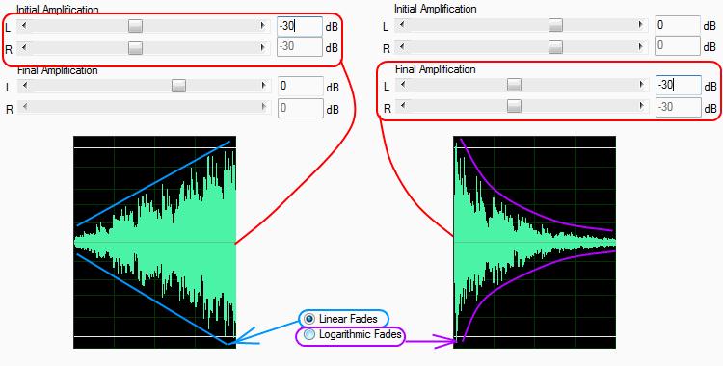Image resolution: width=723 pixels, height=366 pixels.
Task: Click the left Initial Amplification L dB field showing -30
Action: click(300, 26)
